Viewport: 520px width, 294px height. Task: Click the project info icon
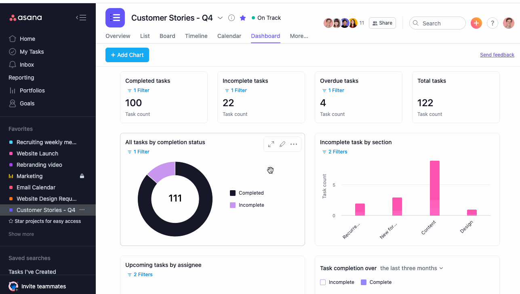pos(232,18)
